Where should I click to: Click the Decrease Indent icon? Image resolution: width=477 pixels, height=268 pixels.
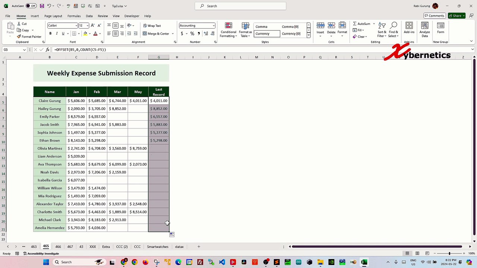[129, 33]
